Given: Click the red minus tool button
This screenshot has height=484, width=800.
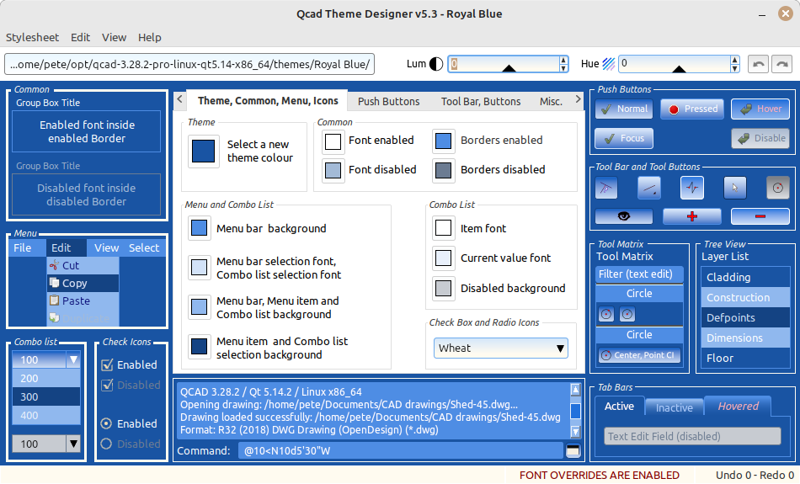Looking at the screenshot, I should [760, 216].
